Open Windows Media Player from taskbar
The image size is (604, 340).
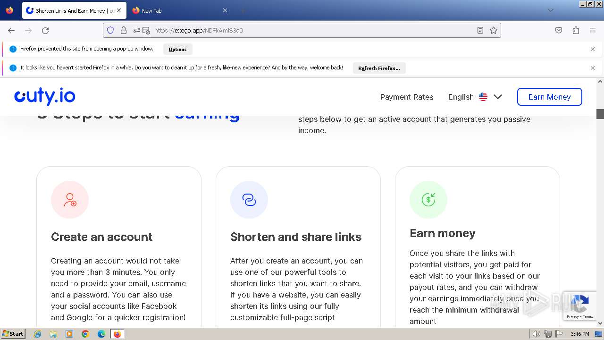pos(69,334)
